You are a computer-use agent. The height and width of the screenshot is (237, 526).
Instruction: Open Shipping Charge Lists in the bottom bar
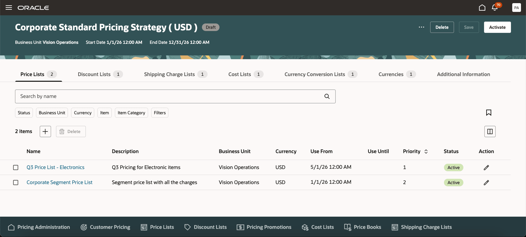[x=422, y=227]
